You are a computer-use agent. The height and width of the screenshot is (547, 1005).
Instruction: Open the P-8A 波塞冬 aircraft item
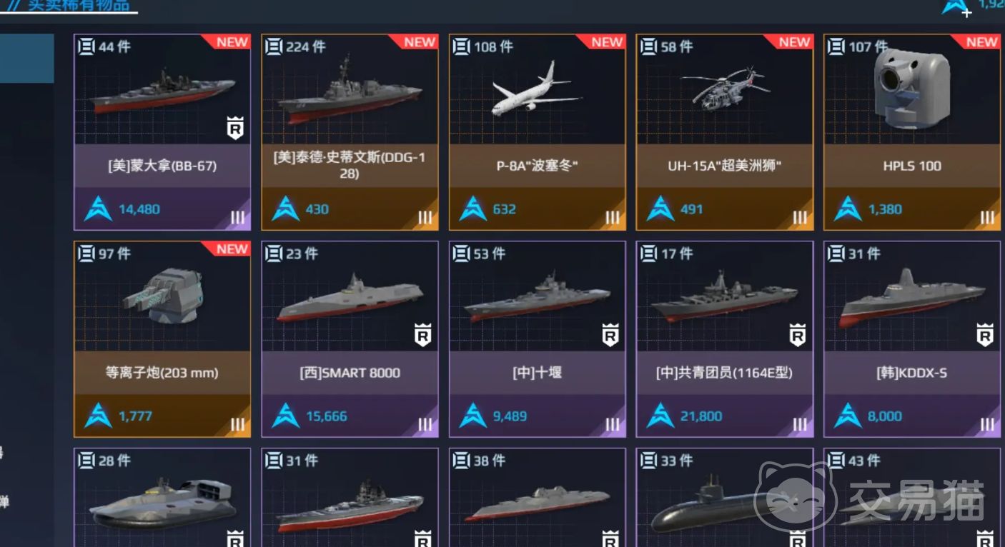coord(538,132)
